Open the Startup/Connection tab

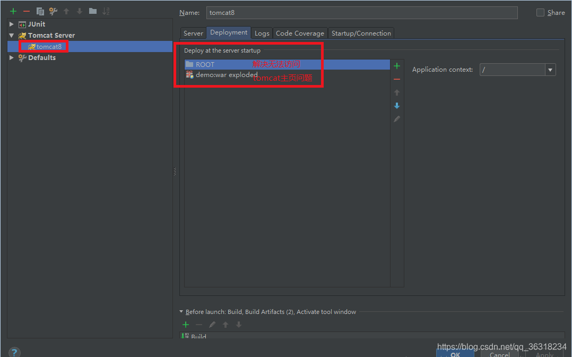(361, 32)
